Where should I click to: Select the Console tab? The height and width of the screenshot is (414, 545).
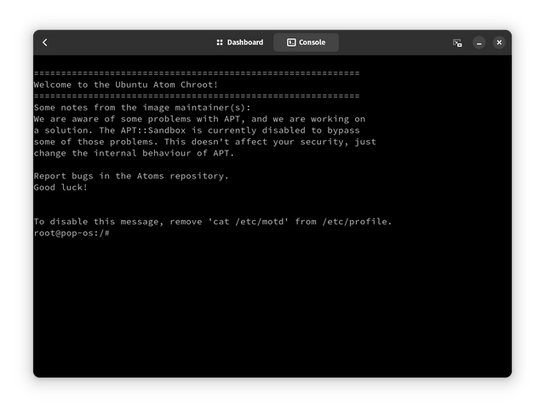click(307, 43)
